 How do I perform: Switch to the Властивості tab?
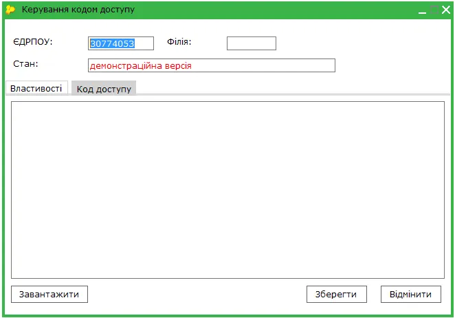36,88
